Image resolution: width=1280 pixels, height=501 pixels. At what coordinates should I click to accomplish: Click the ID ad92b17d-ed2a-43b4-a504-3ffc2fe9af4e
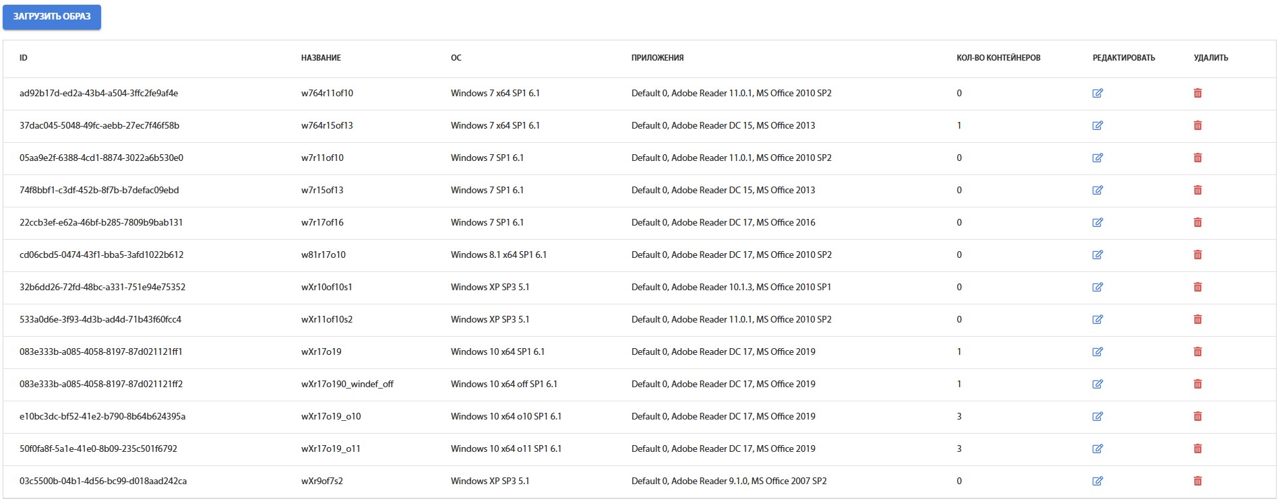(x=98, y=94)
